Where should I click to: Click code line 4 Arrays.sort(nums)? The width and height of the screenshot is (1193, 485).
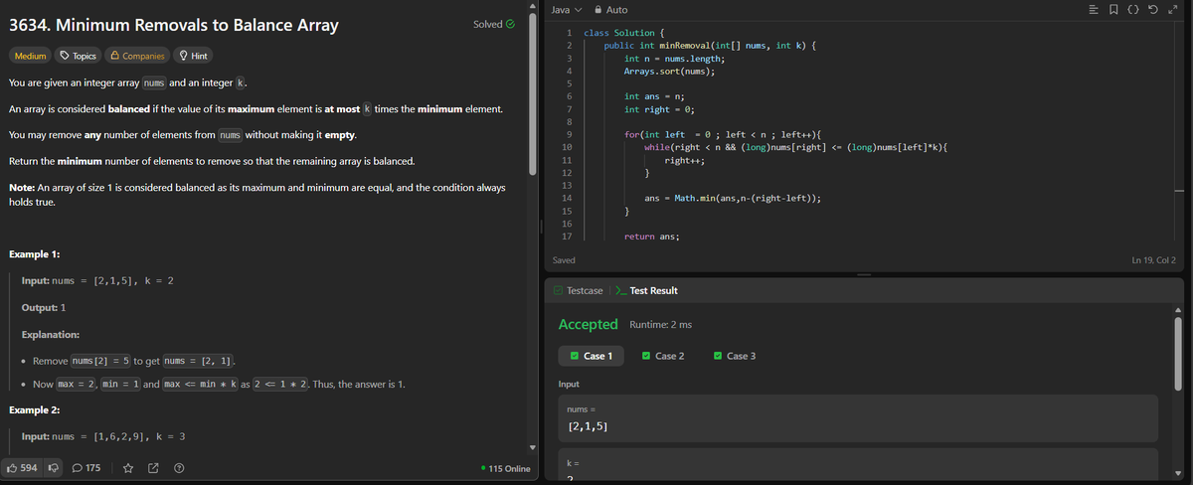669,72
